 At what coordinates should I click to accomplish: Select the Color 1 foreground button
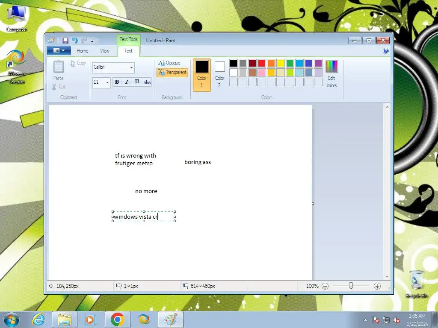click(x=202, y=75)
